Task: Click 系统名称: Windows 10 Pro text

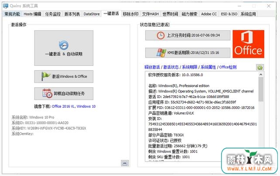Action: tap(33, 117)
